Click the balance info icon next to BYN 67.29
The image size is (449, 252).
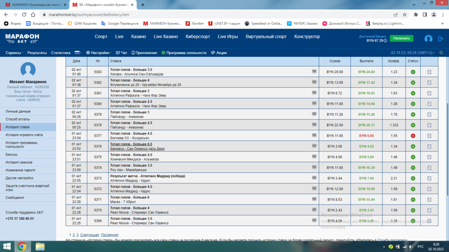(x=386, y=40)
